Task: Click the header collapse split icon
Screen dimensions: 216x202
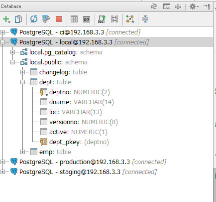Action: (x=178, y=6)
